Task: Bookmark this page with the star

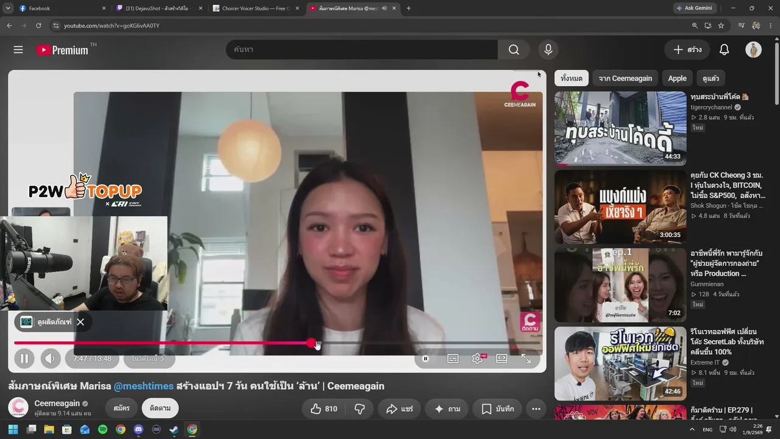Action: (721, 26)
